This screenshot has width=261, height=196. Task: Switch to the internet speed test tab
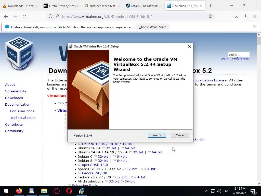tap(102, 6)
